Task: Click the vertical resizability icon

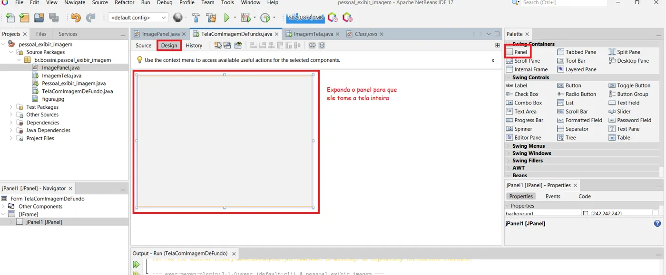Action: point(322,45)
